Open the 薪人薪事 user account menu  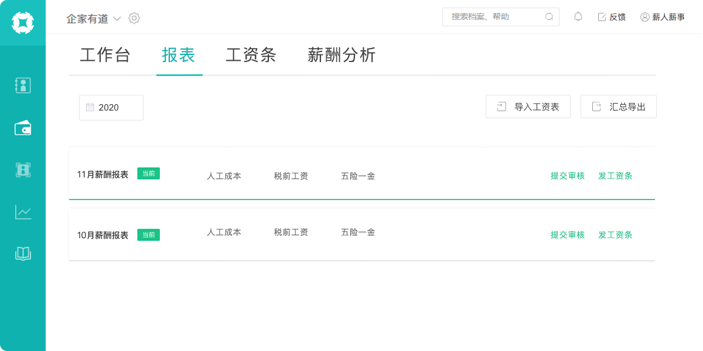coord(663,17)
